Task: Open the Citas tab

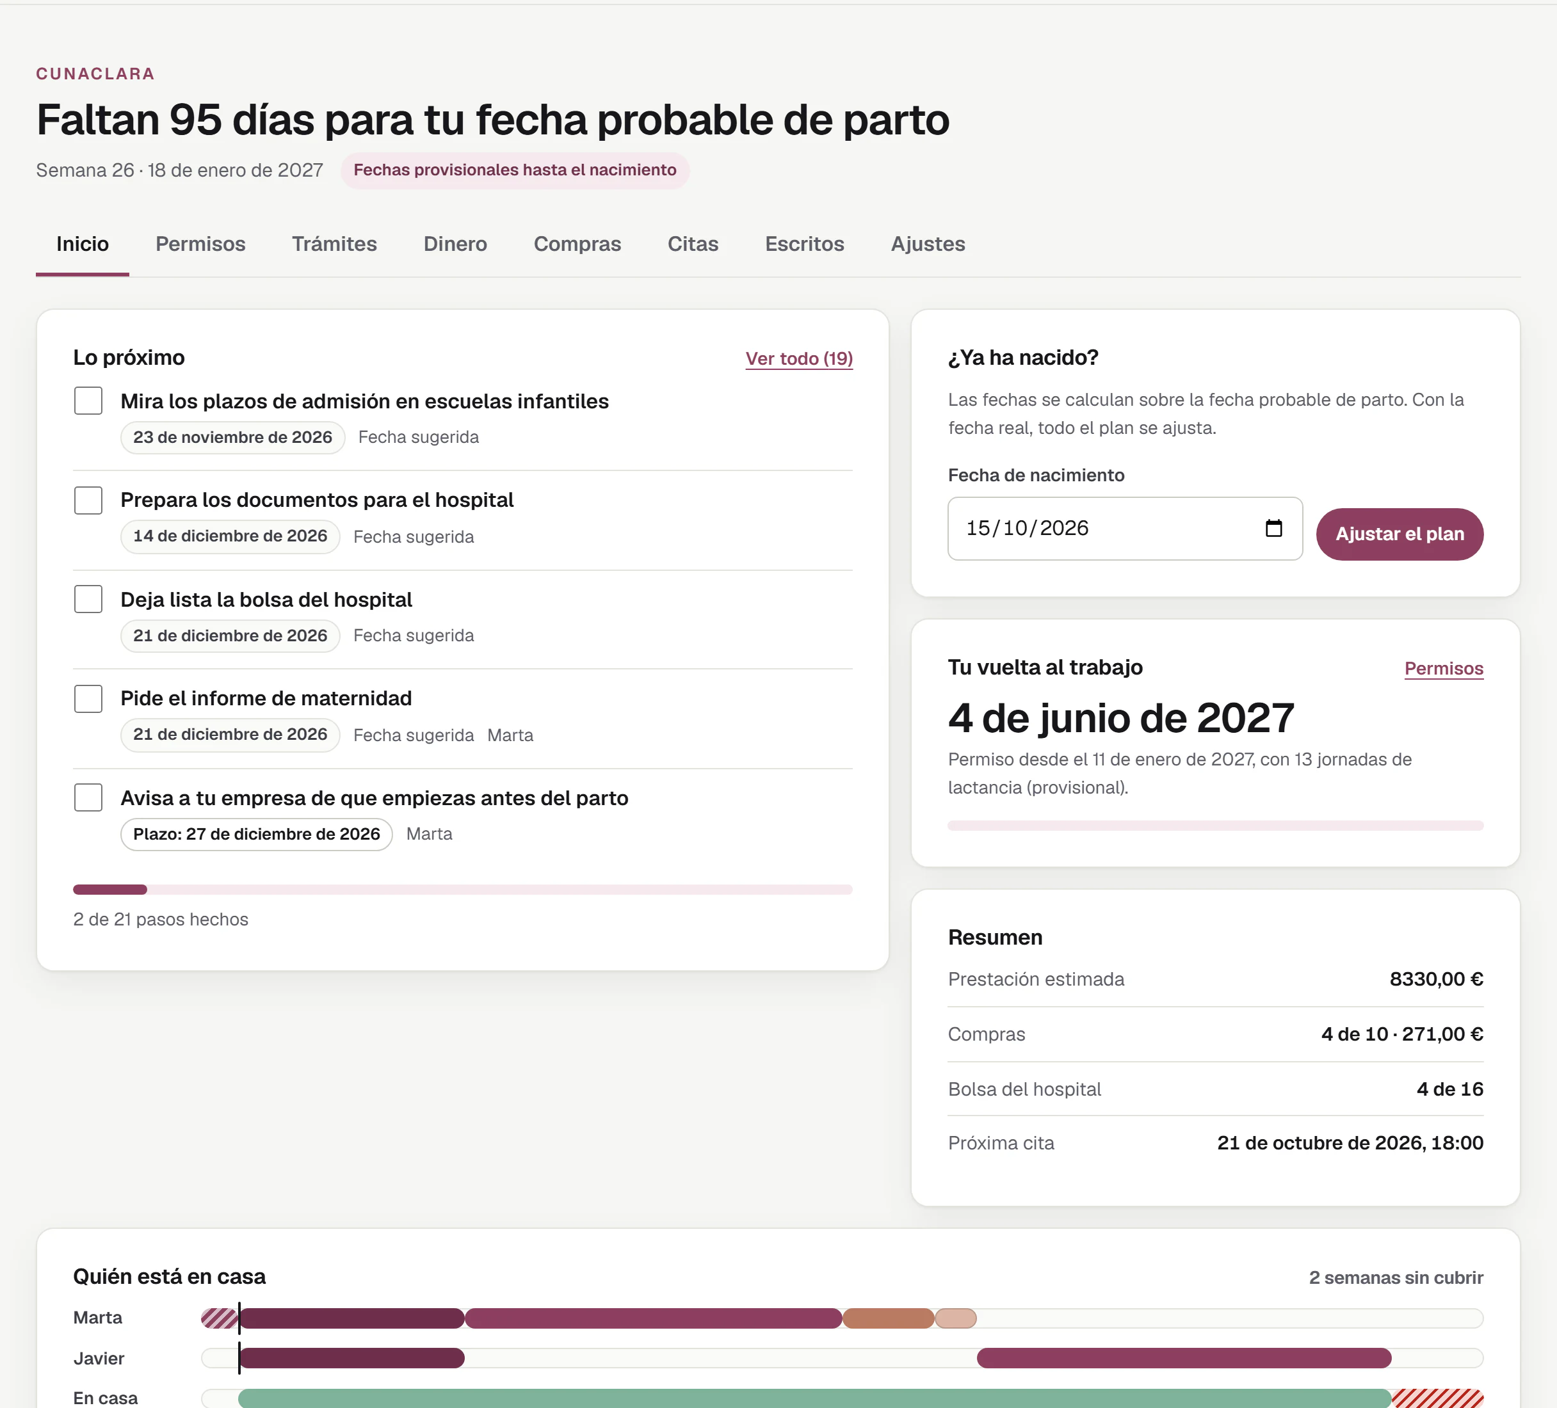Action: [693, 244]
